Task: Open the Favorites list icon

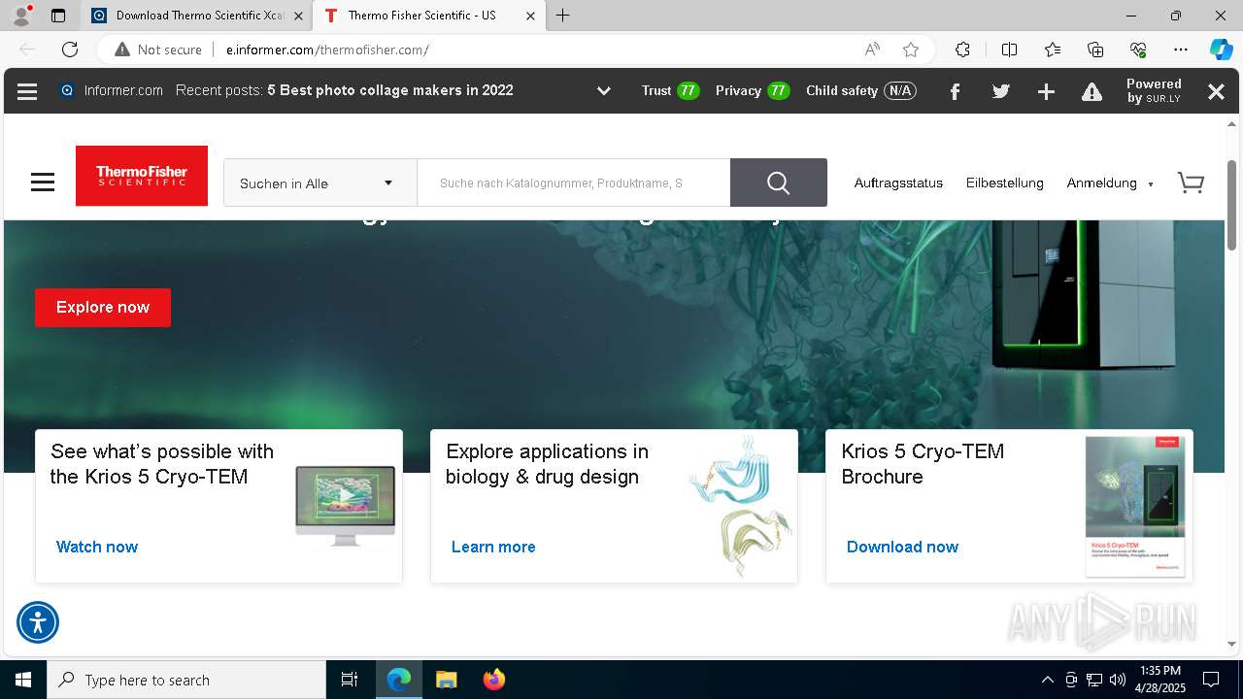Action: [x=1053, y=50]
